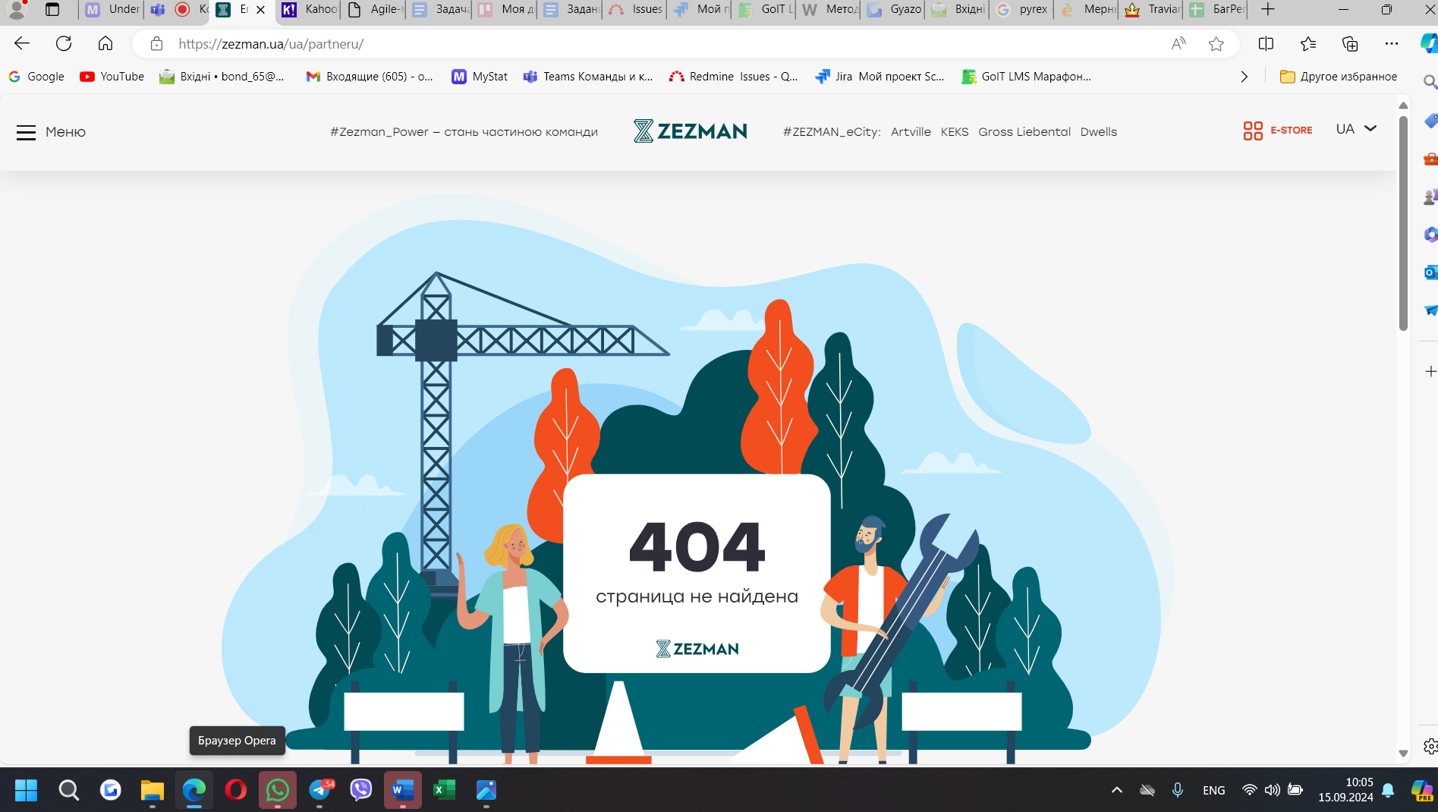This screenshot has height=812, width=1438.
Task: Add this page to favorites star
Action: 1216,44
